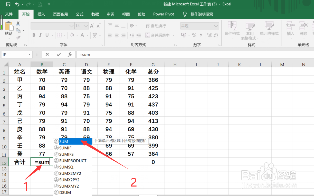Open the Format as Table (套用表格格式) menu
Image resolution: width=314 pixels, height=196 pixels.
[250, 31]
